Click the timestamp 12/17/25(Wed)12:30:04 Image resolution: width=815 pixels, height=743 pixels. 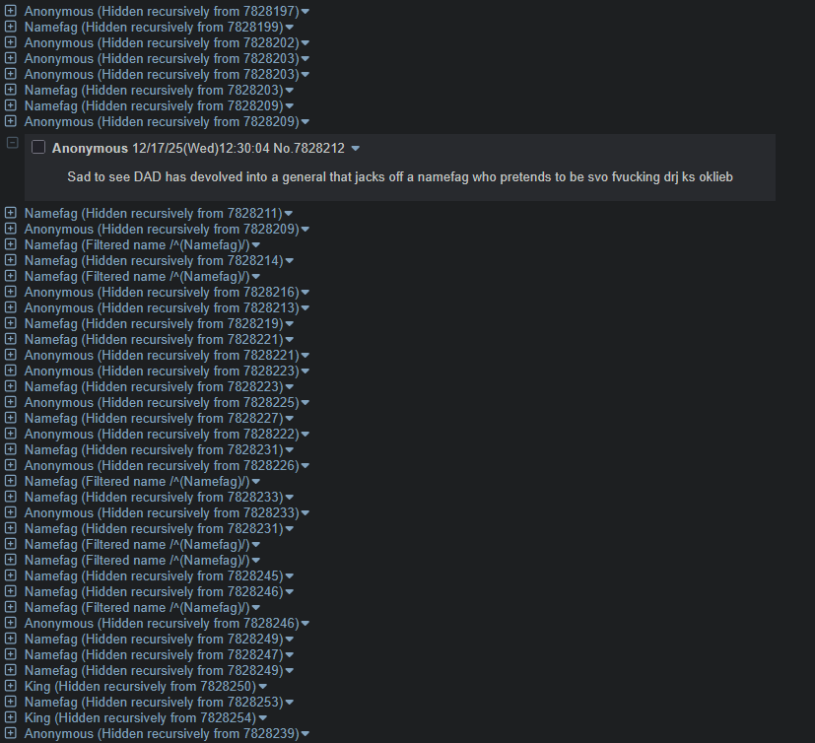(201, 149)
